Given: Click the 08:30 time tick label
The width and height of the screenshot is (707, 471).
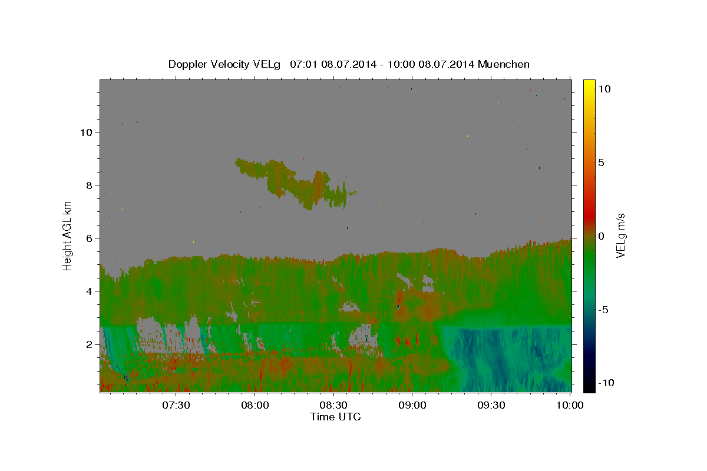Looking at the screenshot, I should click(333, 405).
